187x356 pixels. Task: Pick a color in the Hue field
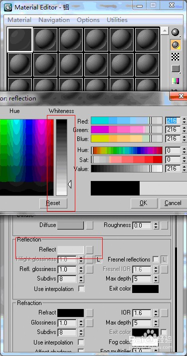pos(27,157)
